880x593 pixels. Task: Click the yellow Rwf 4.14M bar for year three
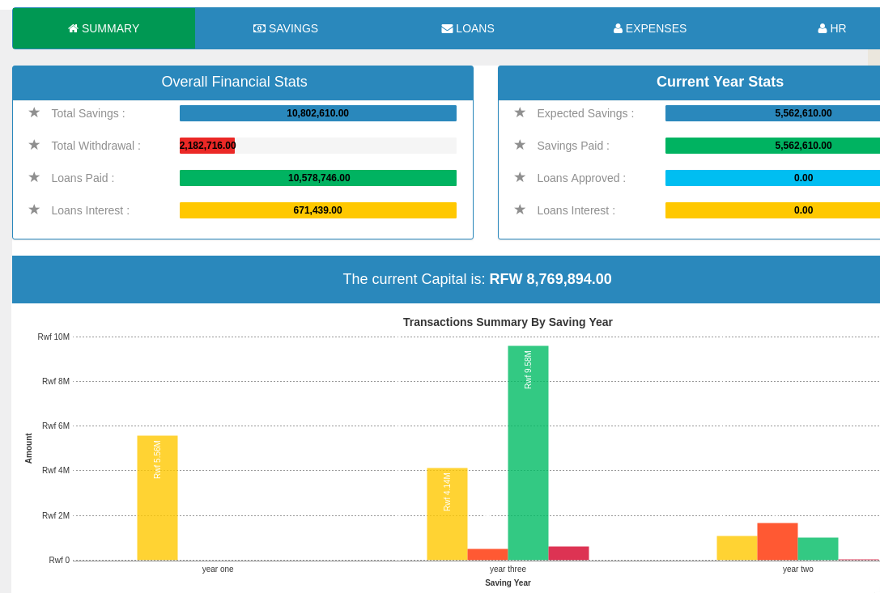tap(448, 514)
